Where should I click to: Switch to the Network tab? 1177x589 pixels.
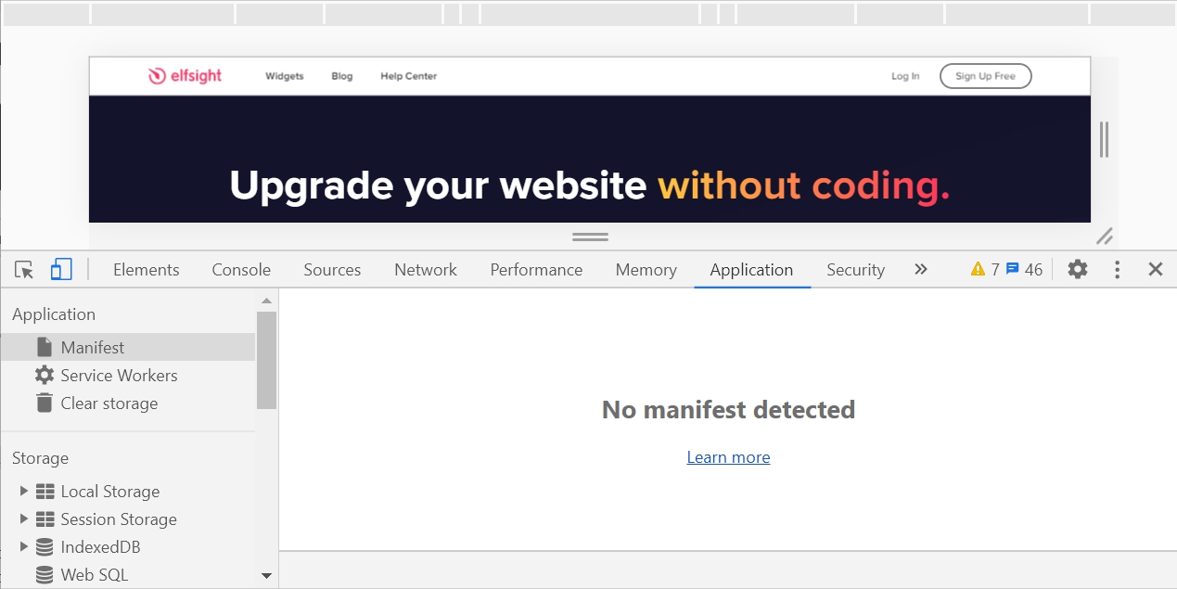point(425,269)
